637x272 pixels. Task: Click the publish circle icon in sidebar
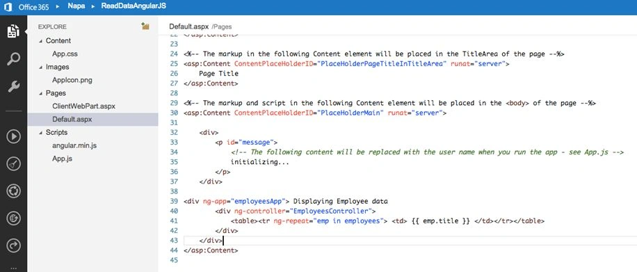tap(13, 218)
